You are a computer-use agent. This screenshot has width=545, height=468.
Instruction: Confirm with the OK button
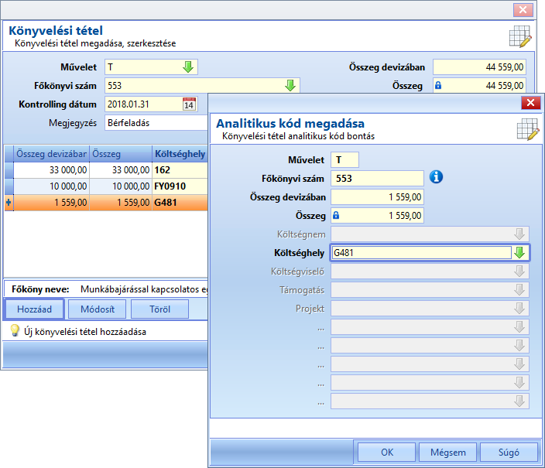(x=387, y=452)
